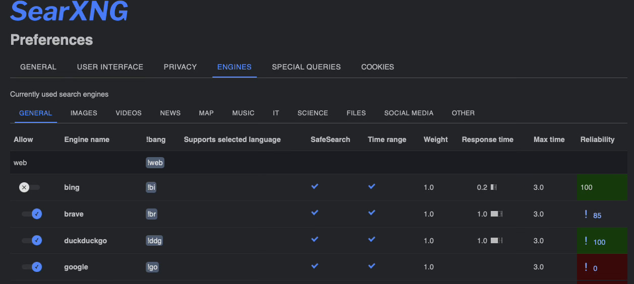
Task: Click the Engine name column header
Action: coord(87,139)
